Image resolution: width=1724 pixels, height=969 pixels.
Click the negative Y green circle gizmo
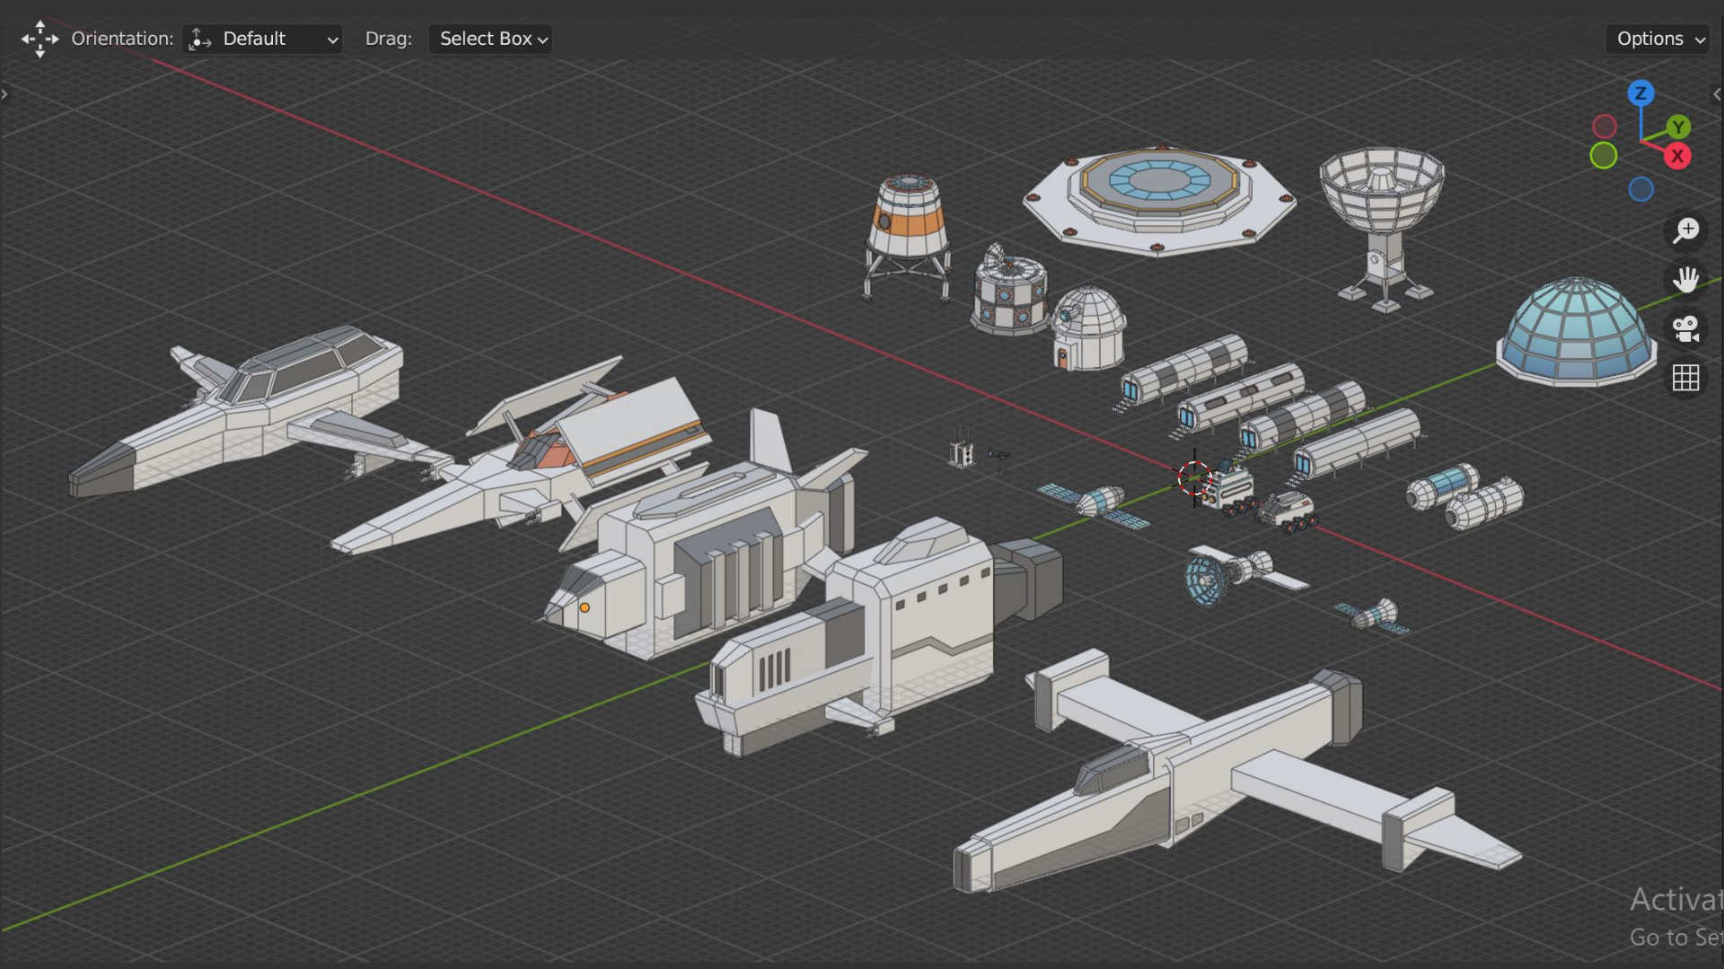(x=1603, y=156)
